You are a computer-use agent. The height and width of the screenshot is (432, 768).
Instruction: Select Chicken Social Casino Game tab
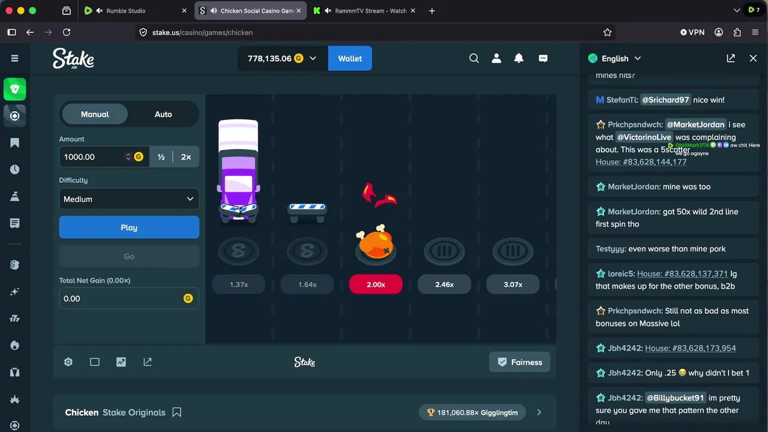click(249, 11)
